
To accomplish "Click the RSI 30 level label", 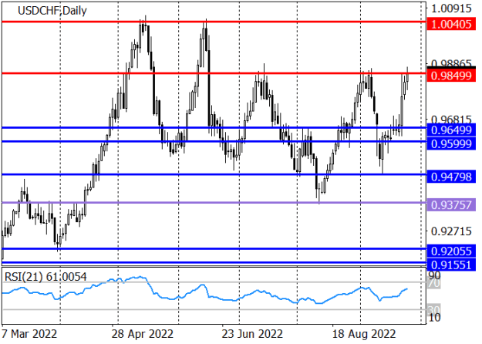I will tap(434, 309).
